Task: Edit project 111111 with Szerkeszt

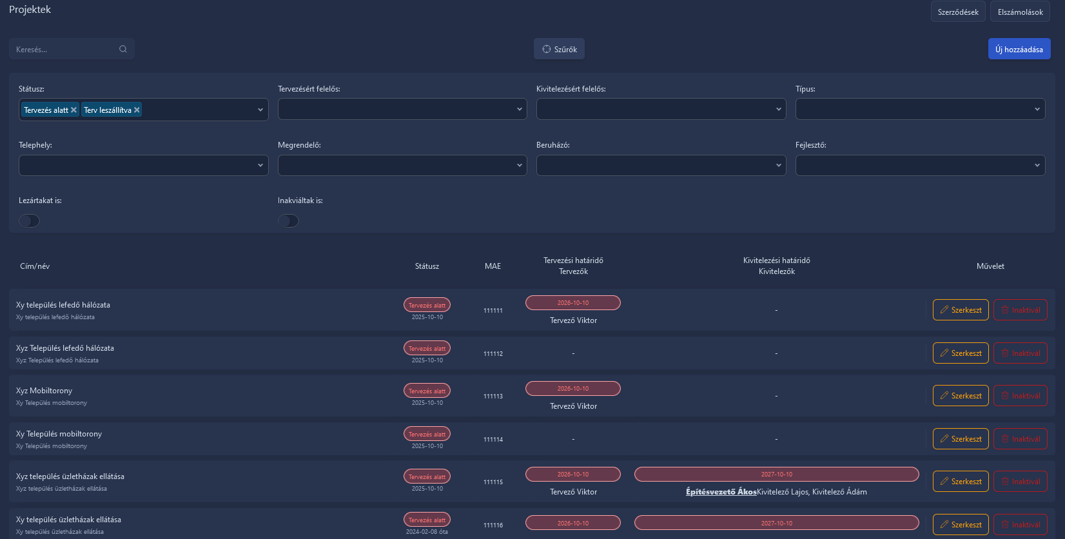Action: [x=961, y=310]
